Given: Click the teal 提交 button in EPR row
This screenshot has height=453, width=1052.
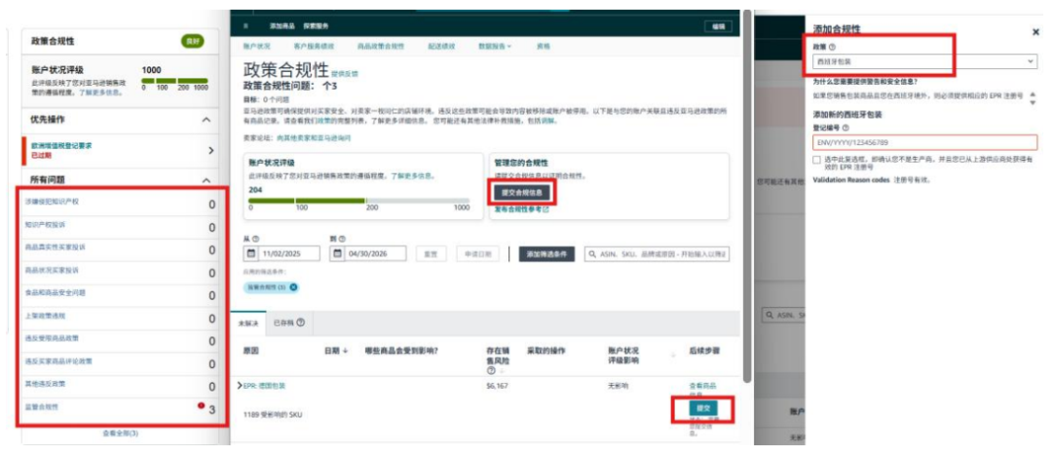Looking at the screenshot, I should tap(702, 408).
